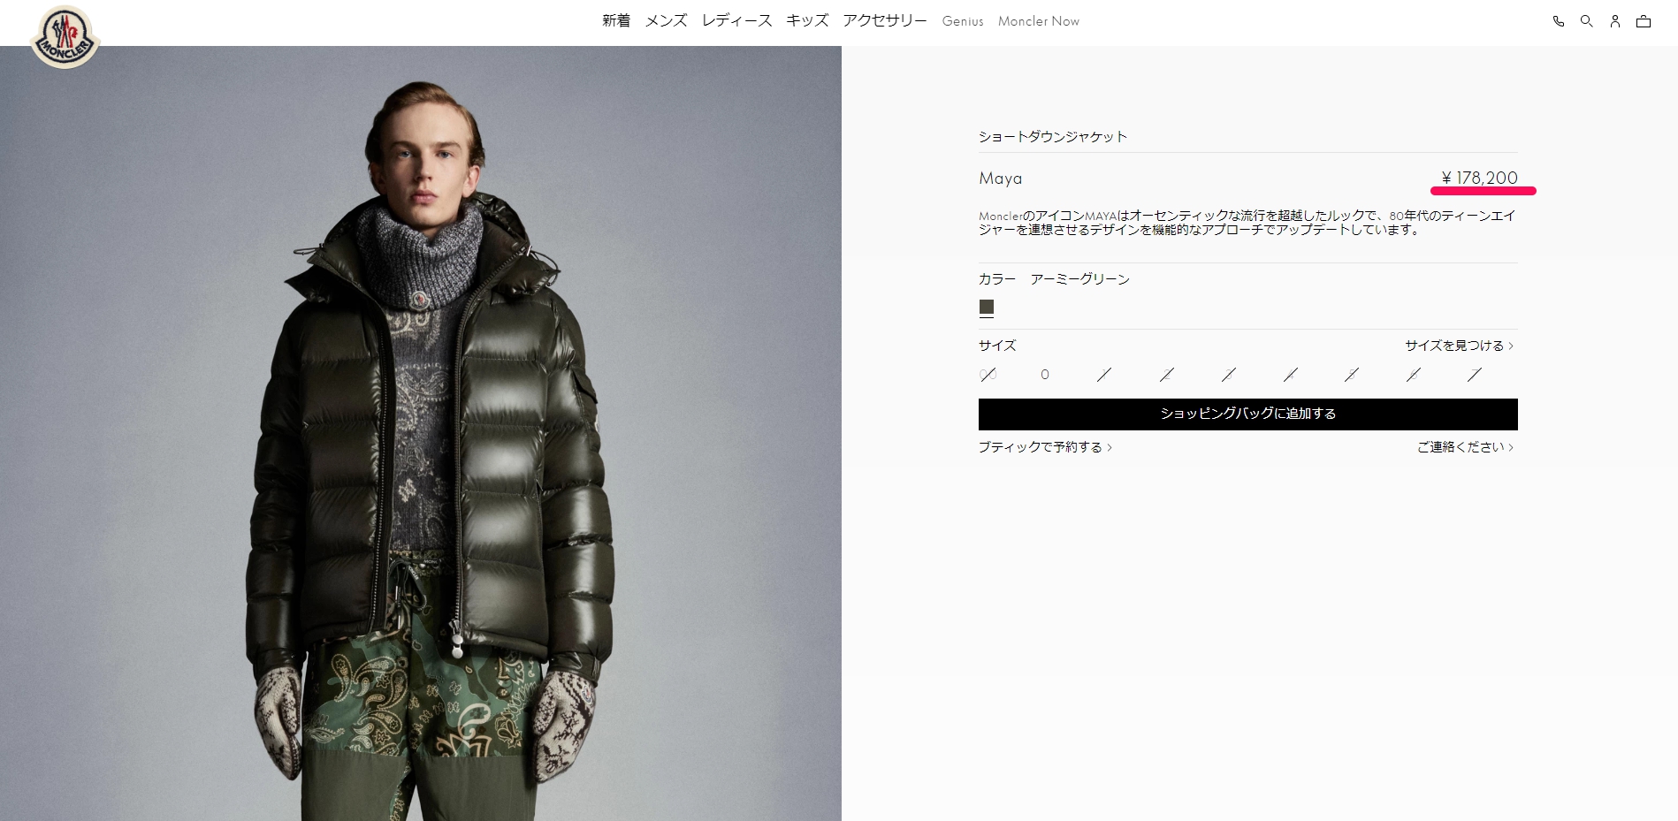Open the メンズ menu
Viewport: 1678px width, 821px height.
pyautogui.click(x=666, y=21)
